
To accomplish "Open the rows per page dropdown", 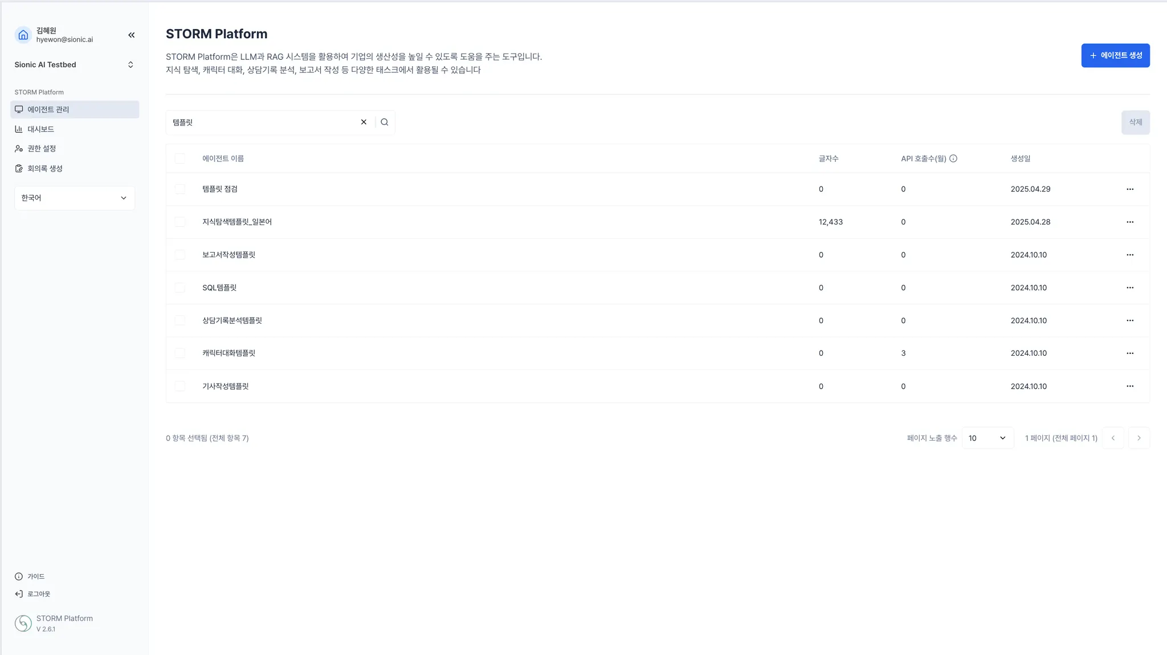I will point(988,438).
